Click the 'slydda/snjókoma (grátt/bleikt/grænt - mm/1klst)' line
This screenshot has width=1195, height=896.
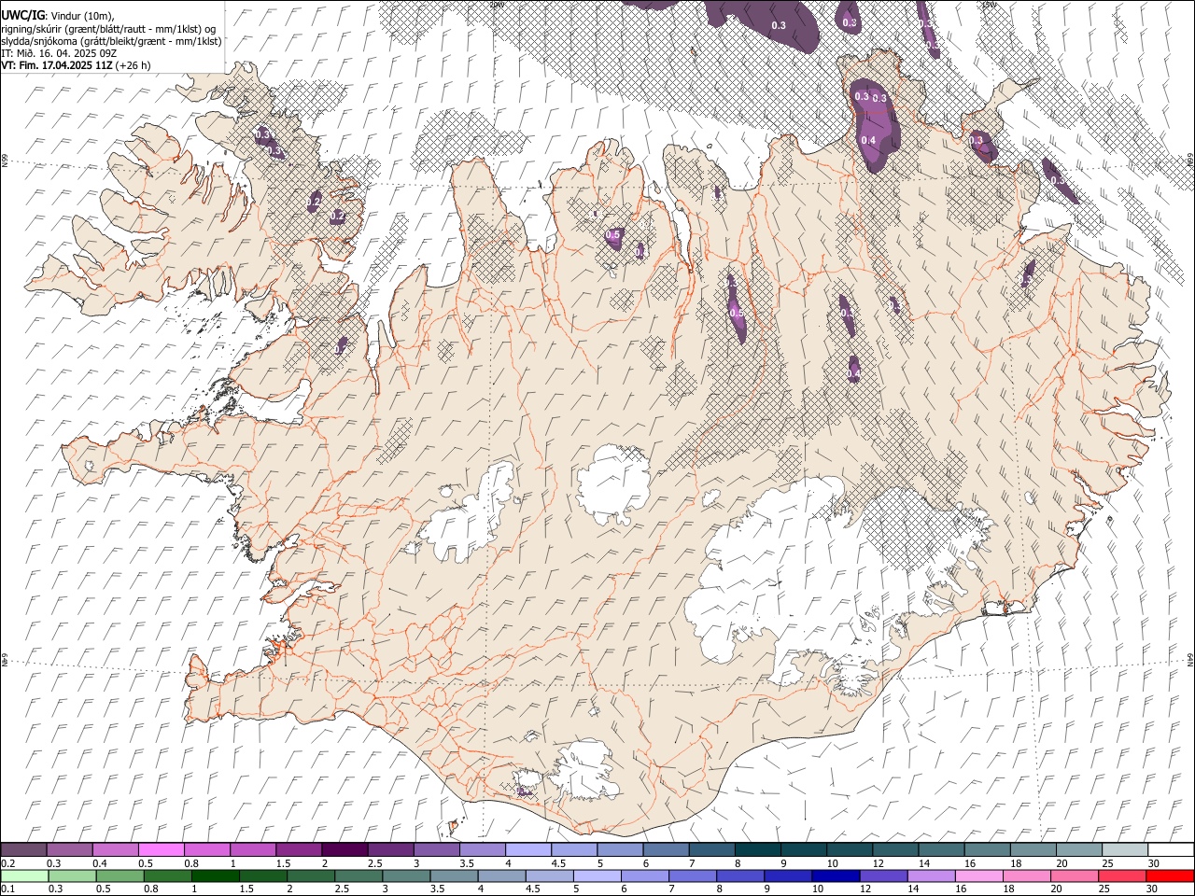point(111,41)
